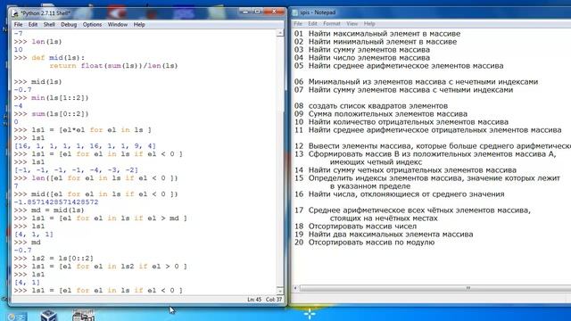
Task: Click Notepad line 10 'Найти количество отрицательных'
Action: click(x=401, y=121)
